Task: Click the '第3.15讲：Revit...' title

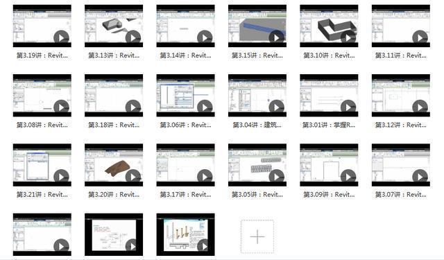Action: [257, 55]
